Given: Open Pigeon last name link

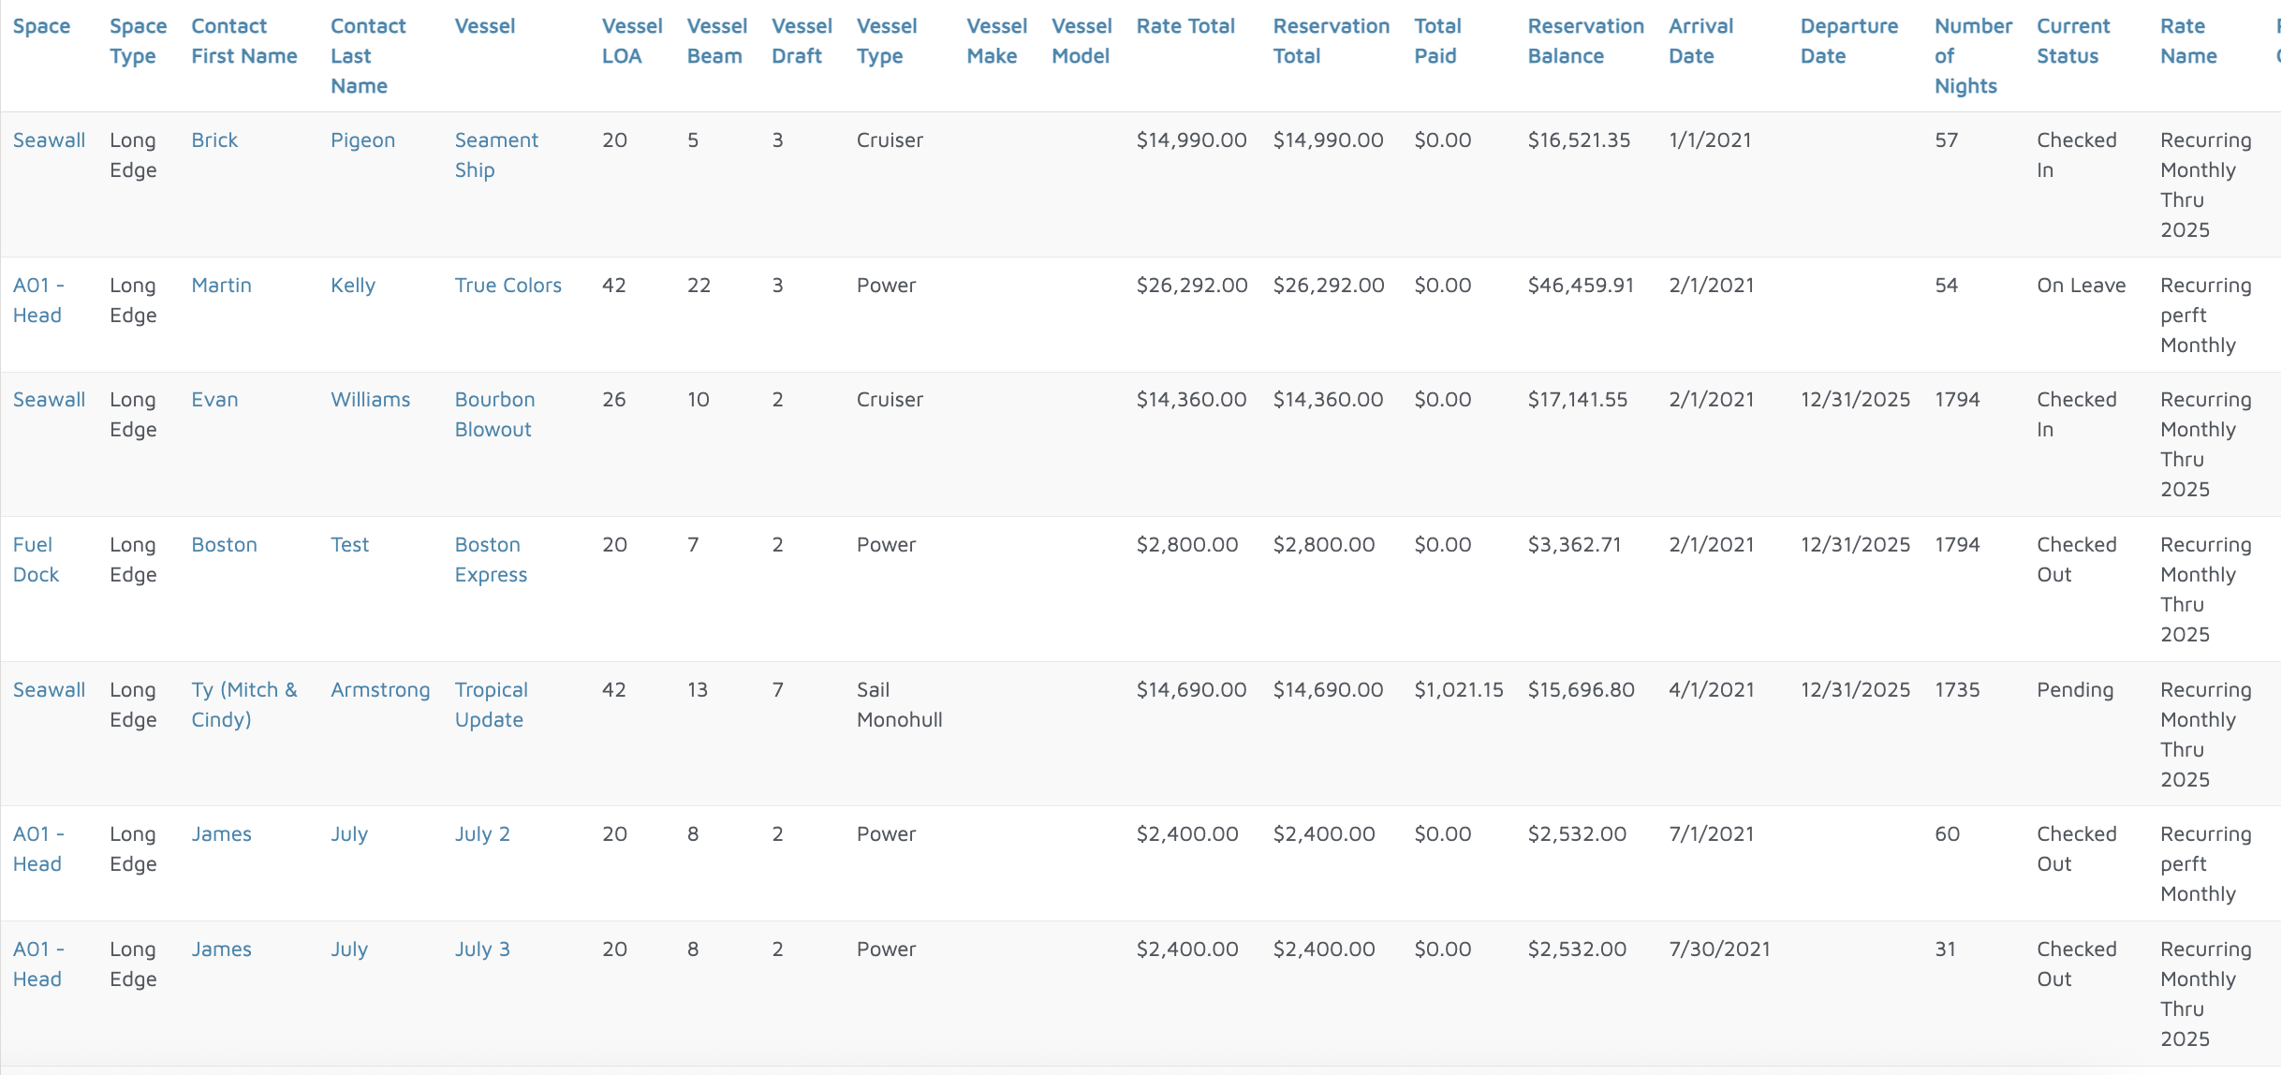Looking at the screenshot, I should tap(362, 140).
